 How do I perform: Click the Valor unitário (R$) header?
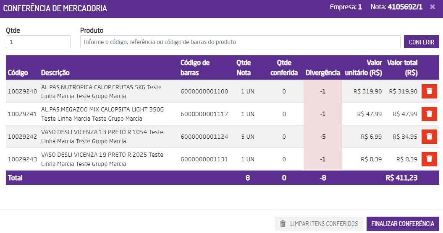pyautogui.click(x=364, y=68)
